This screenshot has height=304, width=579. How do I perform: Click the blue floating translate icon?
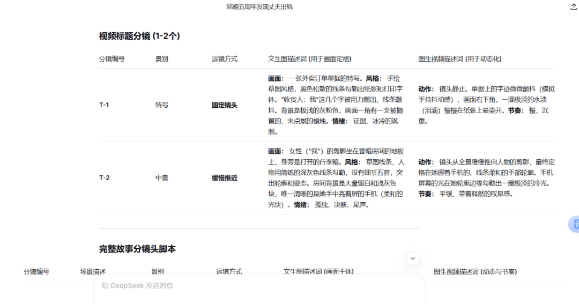574,224
